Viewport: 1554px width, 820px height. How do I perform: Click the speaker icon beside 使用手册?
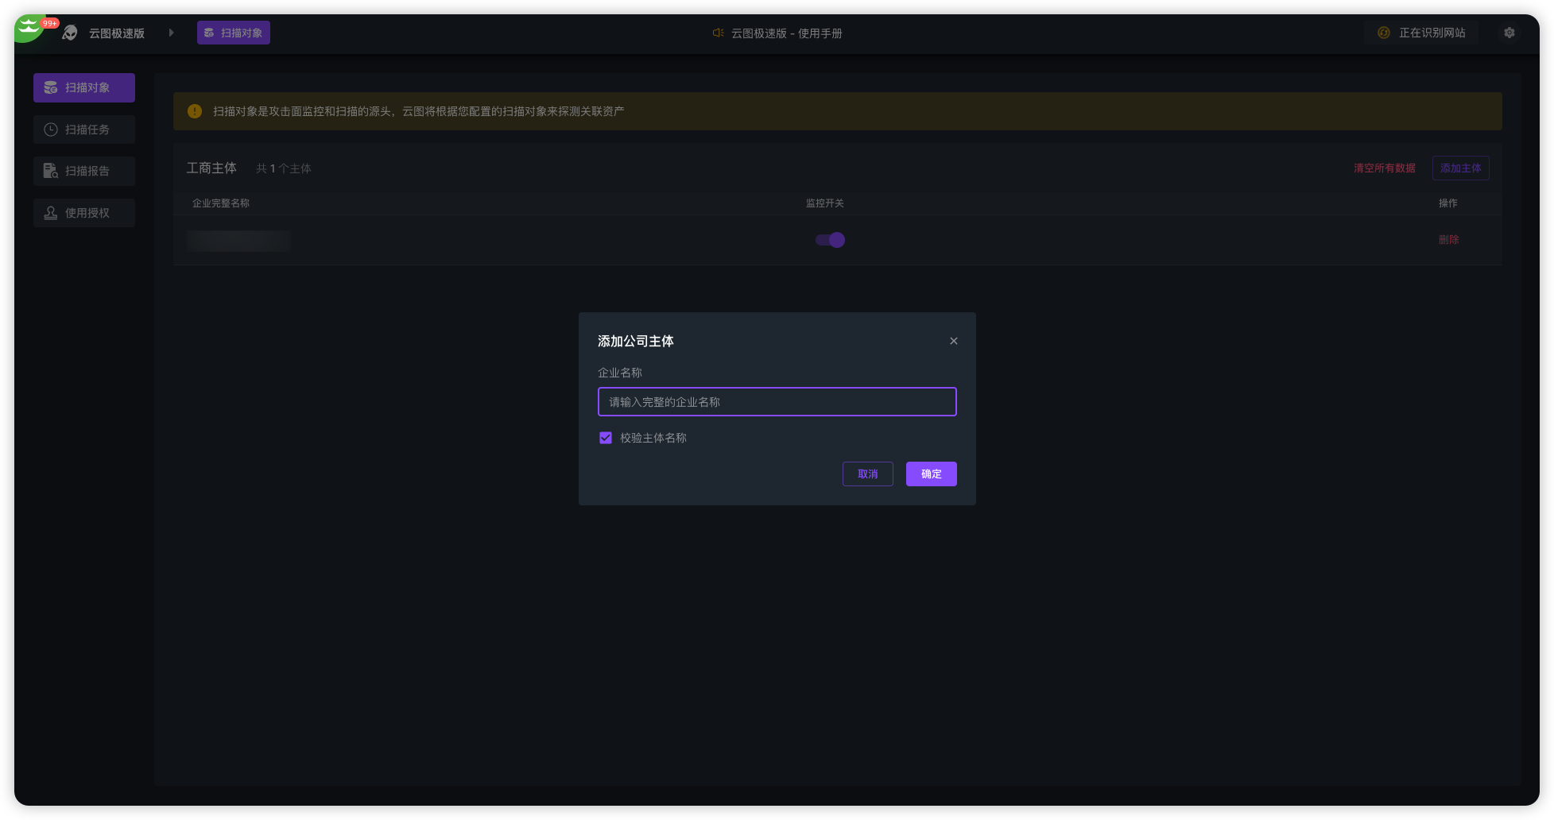[x=718, y=33]
